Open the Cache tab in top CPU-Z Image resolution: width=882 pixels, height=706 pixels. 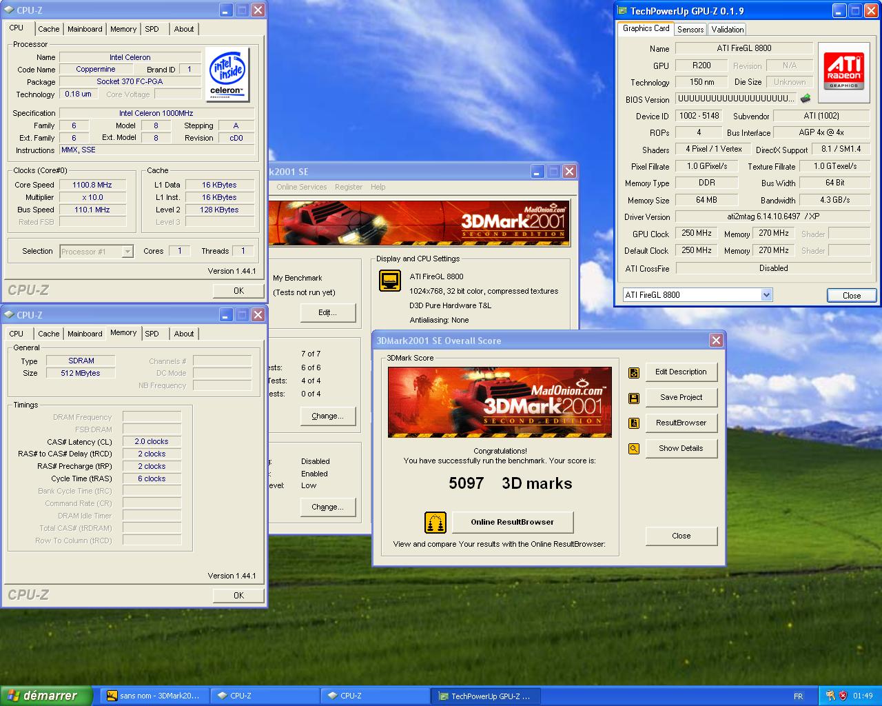[48, 29]
